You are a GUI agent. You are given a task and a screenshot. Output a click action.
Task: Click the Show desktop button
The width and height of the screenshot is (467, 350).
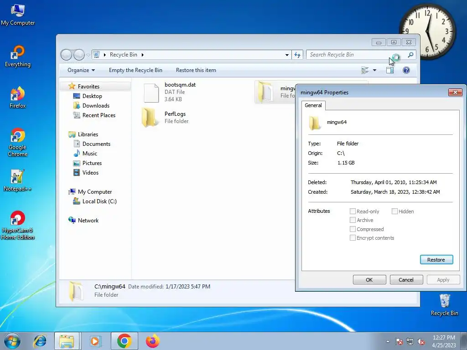tap(464, 341)
